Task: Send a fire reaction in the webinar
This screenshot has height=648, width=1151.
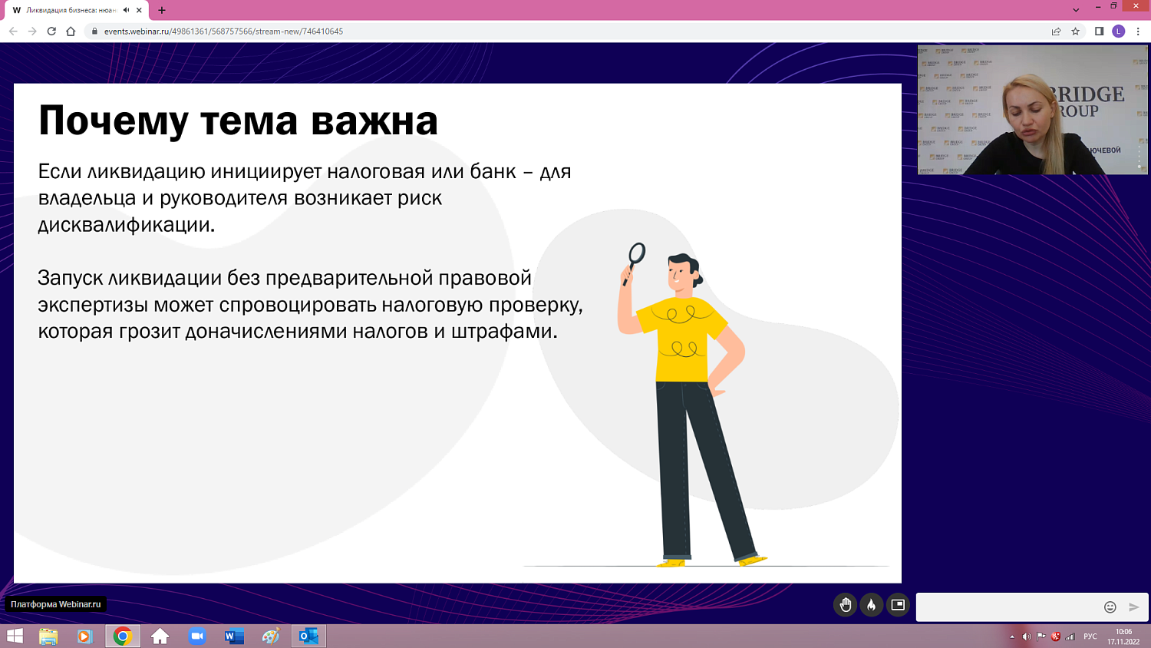Action: [x=871, y=606]
